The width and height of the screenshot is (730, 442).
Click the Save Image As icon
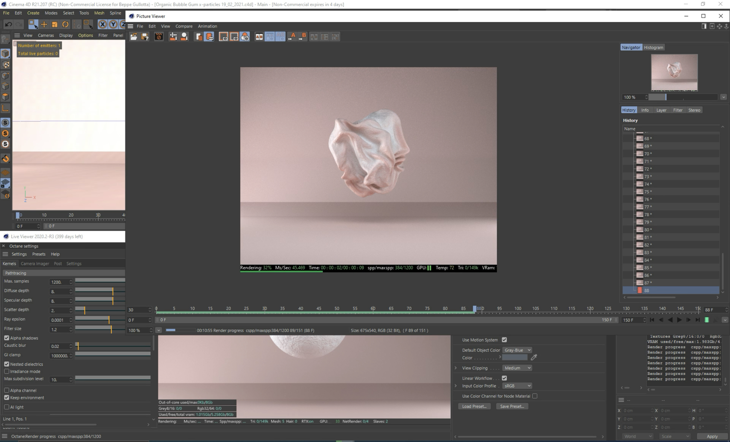[145, 37]
